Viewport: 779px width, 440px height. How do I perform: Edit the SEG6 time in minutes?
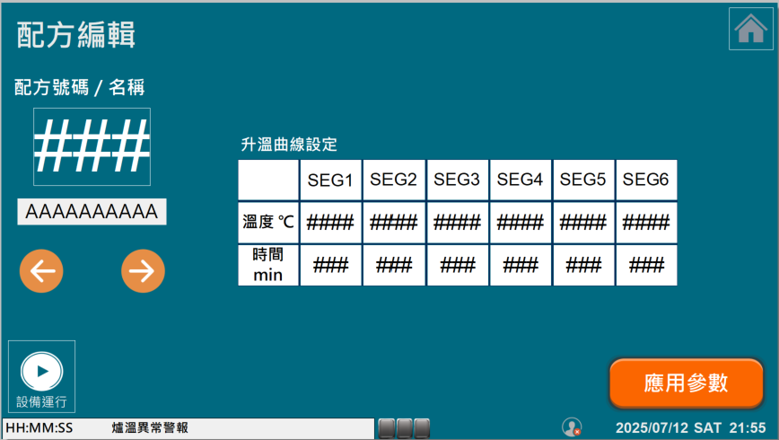pos(646,266)
